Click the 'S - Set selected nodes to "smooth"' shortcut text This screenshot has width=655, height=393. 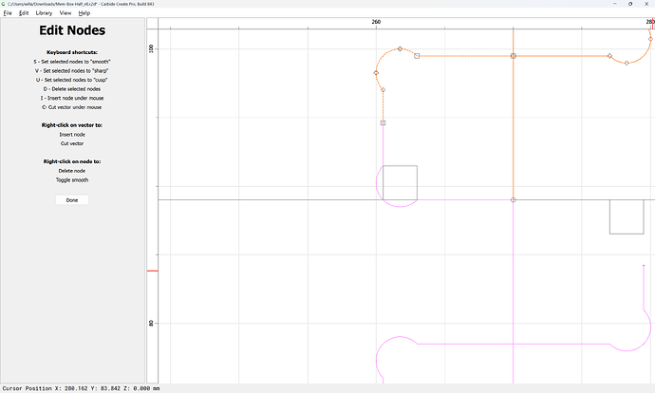(x=72, y=62)
